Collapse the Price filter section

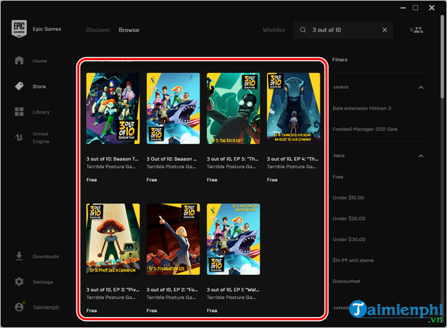pos(421,156)
